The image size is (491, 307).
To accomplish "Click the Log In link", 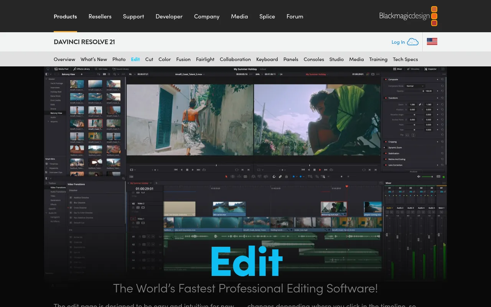I will click(398, 42).
